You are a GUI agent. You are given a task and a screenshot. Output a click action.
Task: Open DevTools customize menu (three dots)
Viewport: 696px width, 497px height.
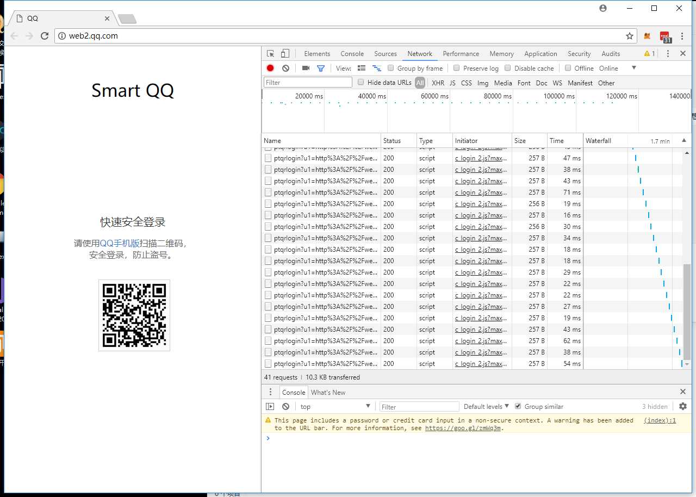coord(668,53)
